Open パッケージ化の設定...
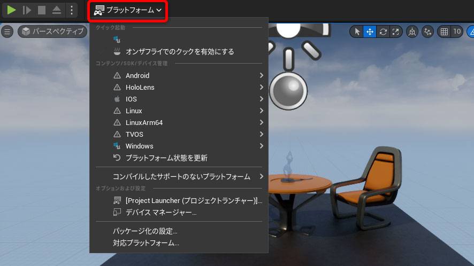 pos(179,231)
